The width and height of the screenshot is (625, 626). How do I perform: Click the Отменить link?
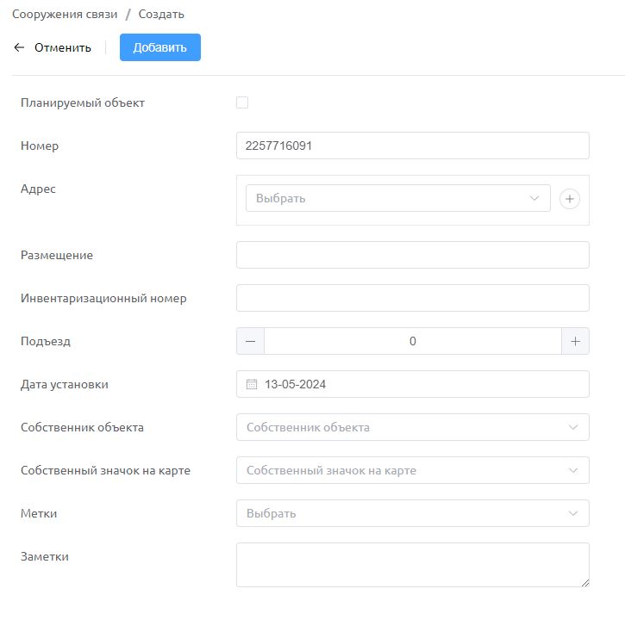click(63, 47)
